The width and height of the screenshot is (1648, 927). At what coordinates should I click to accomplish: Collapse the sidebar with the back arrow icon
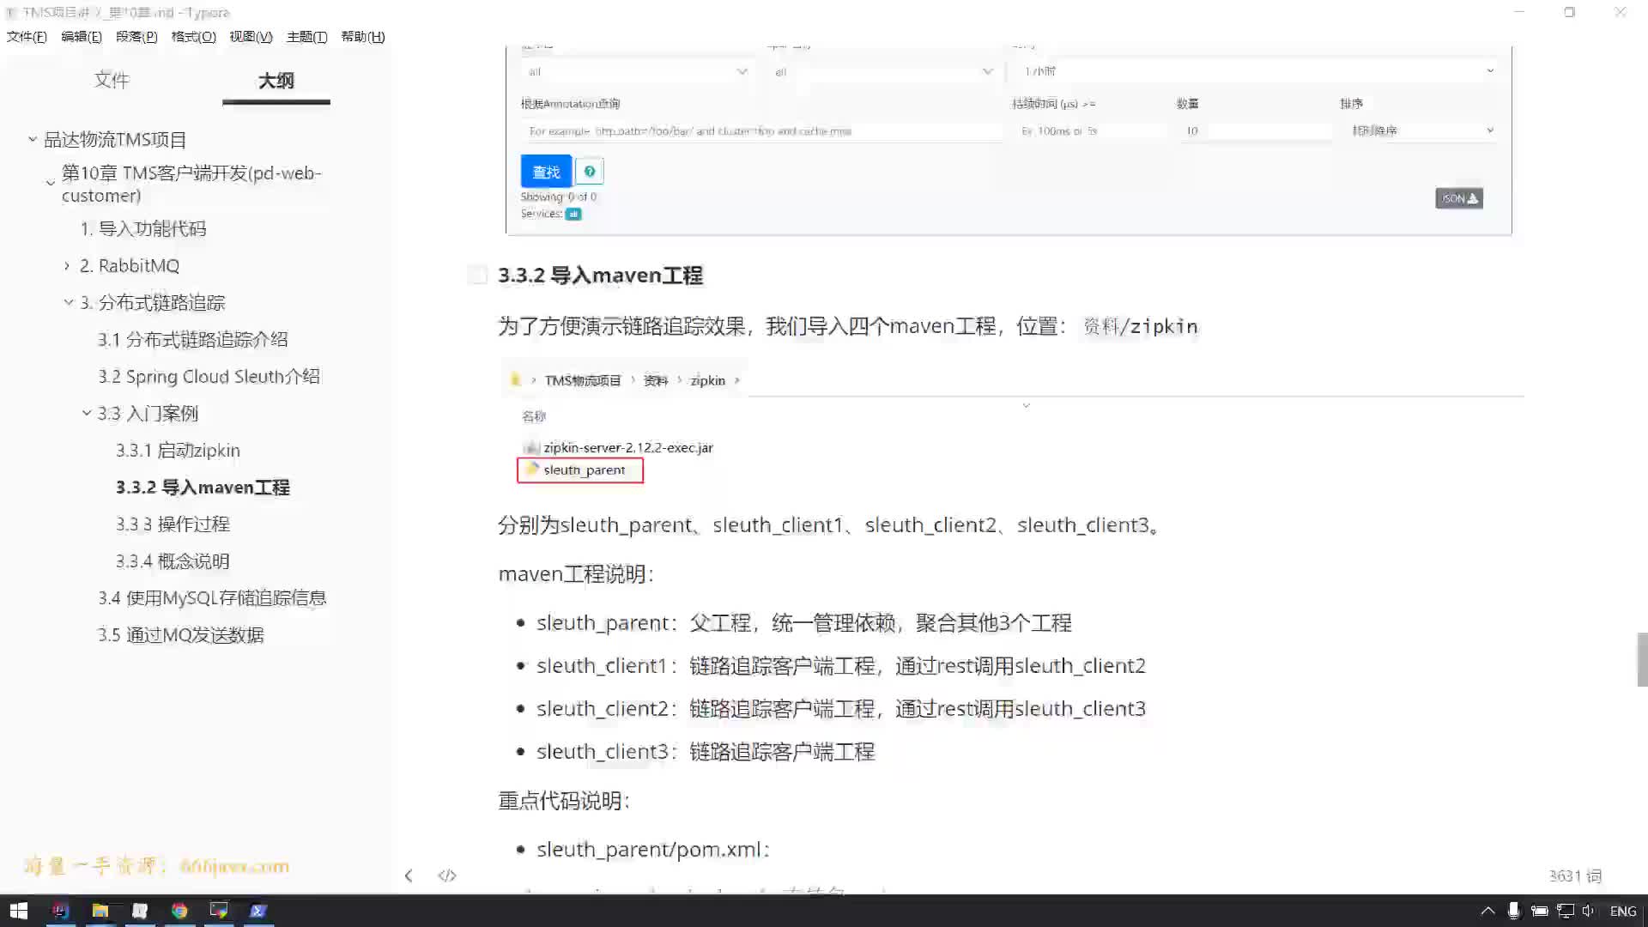point(409,875)
